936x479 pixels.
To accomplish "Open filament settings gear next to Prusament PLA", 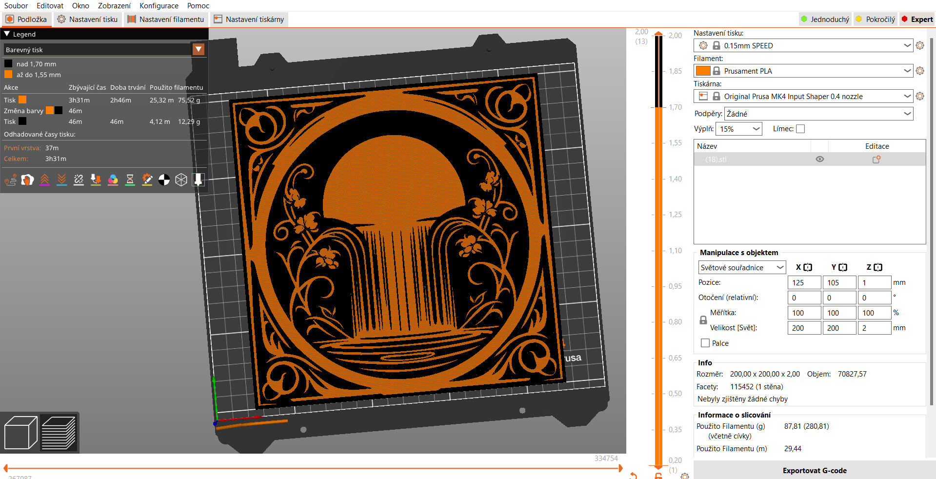I will 920,71.
